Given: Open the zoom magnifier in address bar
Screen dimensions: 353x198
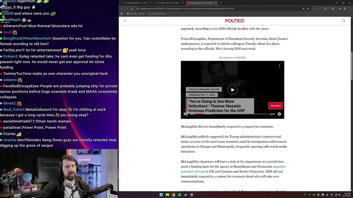Looking at the screenshot, I should pos(304,9).
